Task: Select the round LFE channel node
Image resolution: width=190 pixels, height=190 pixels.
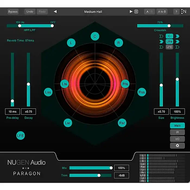Action: [20, 135]
